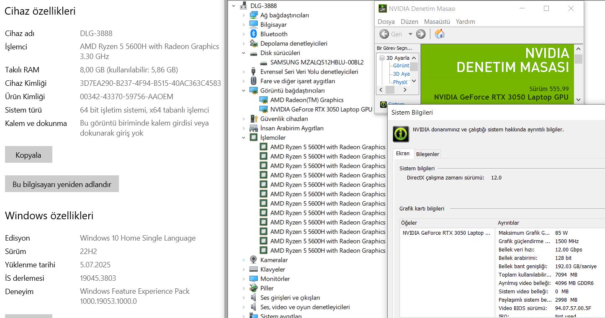Click the Video BIOS sürümü 94.07.57.00.5F value
The image size is (605, 318).
573,308
